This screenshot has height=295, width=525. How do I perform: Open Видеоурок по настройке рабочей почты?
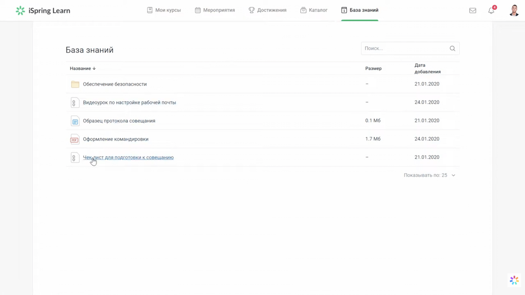(x=129, y=103)
